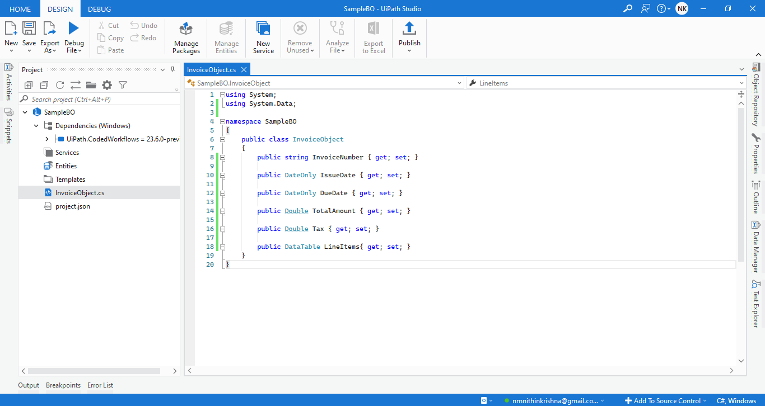The image size is (765, 406).
Task: Click Expand All in the Project panel toolbar
Action: (29, 85)
